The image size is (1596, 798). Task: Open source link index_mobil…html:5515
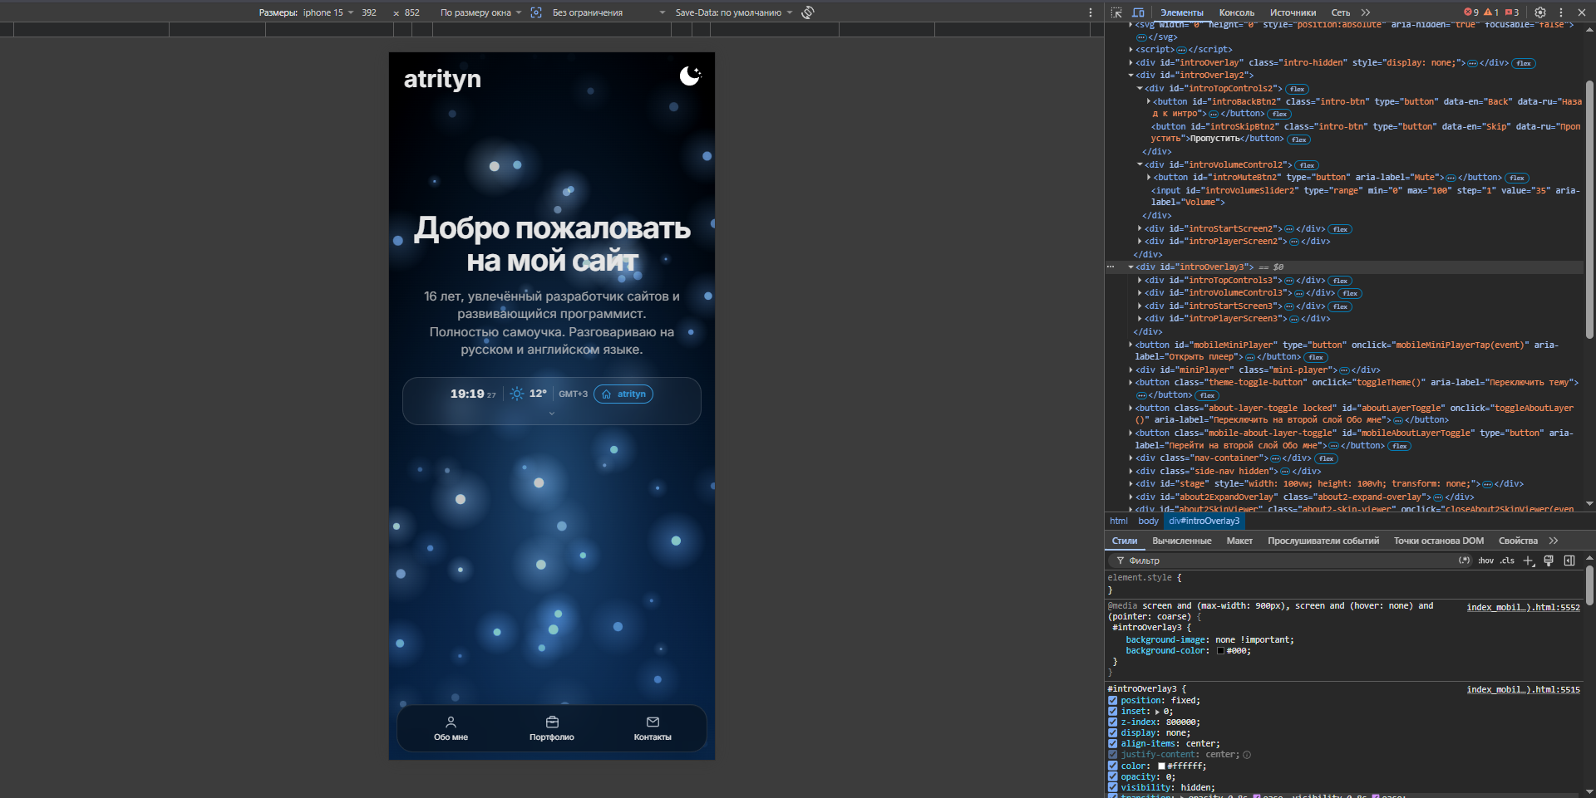coord(1523,689)
